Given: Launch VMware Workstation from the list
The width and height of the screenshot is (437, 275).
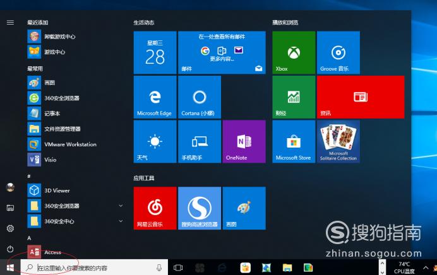Looking at the screenshot, I should click(x=75, y=144).
